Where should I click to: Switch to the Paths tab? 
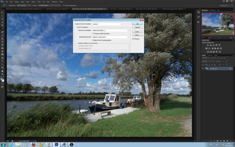216,55
